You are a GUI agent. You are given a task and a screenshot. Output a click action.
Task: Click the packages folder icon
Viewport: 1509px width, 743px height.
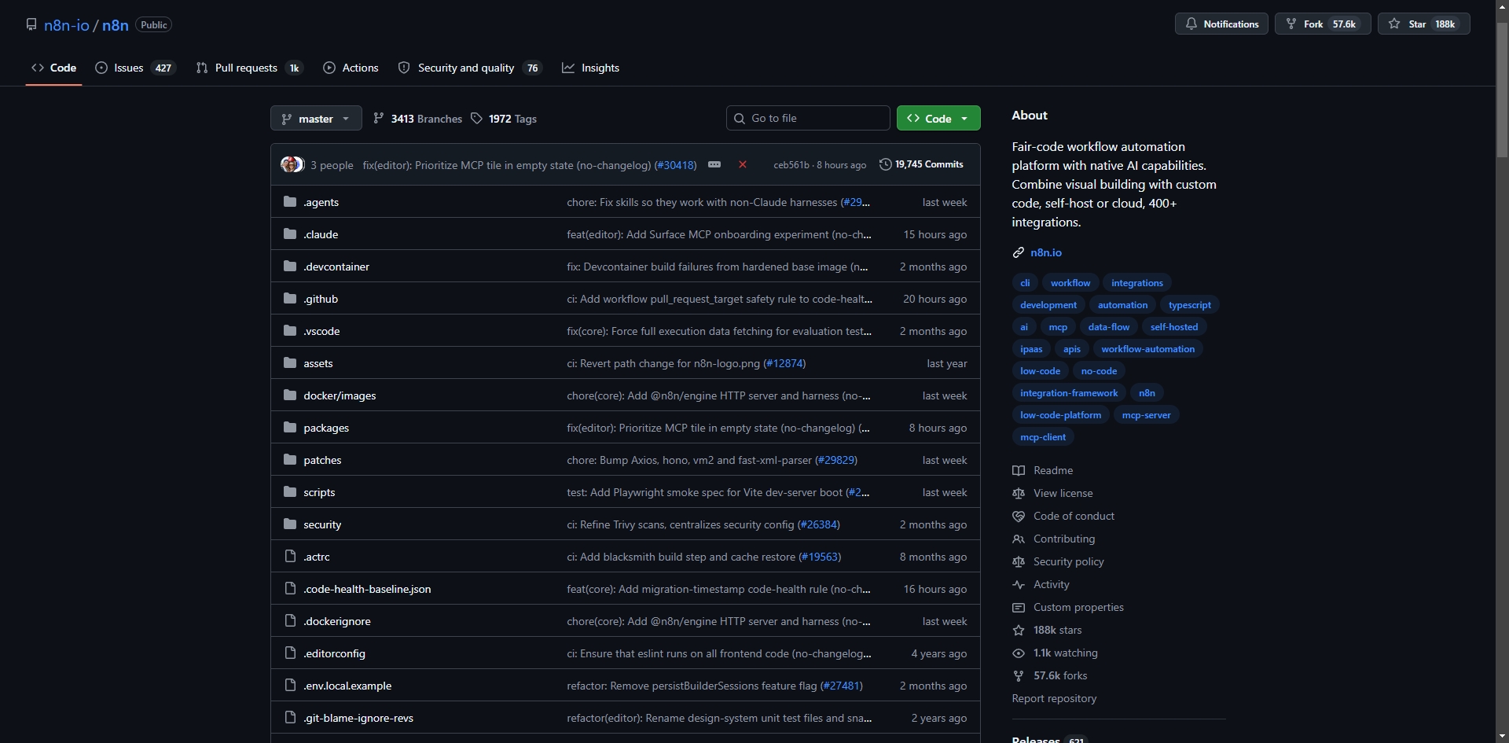coord(290,427)
